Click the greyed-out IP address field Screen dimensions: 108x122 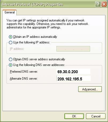73,49
